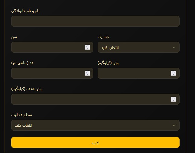Click the سطح فعالیت label text
This screenshot has width=195, height=153.
[22, 115]
